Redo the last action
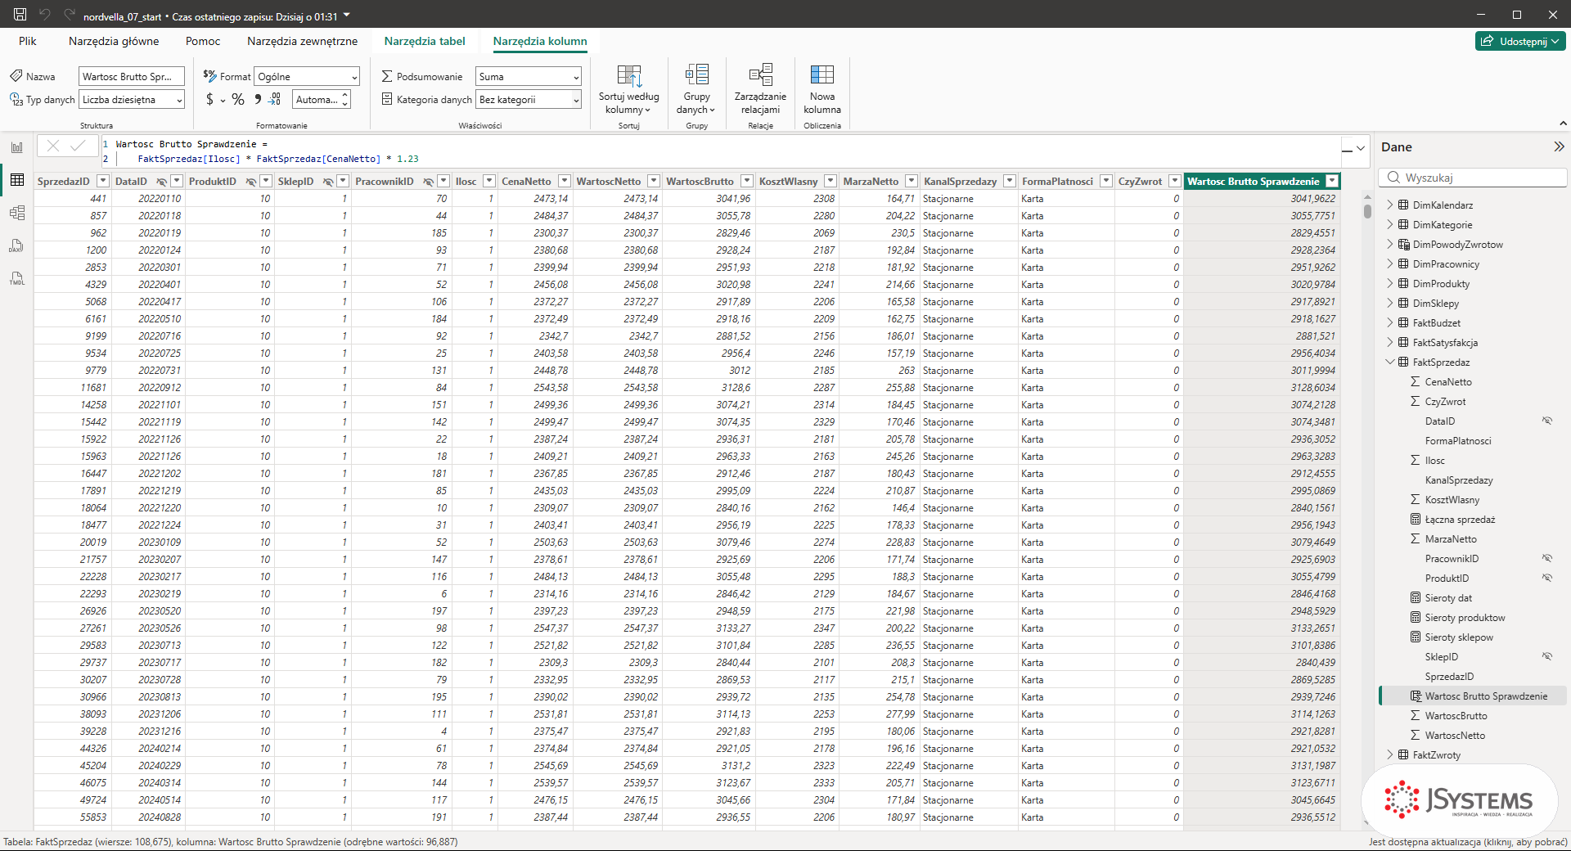Viewport: 1571px width, 851px height. (69, 14)
